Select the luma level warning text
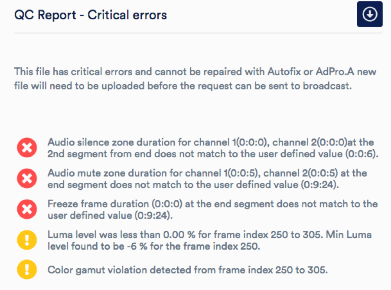This screenshot has height=290, width=391. 209,241
